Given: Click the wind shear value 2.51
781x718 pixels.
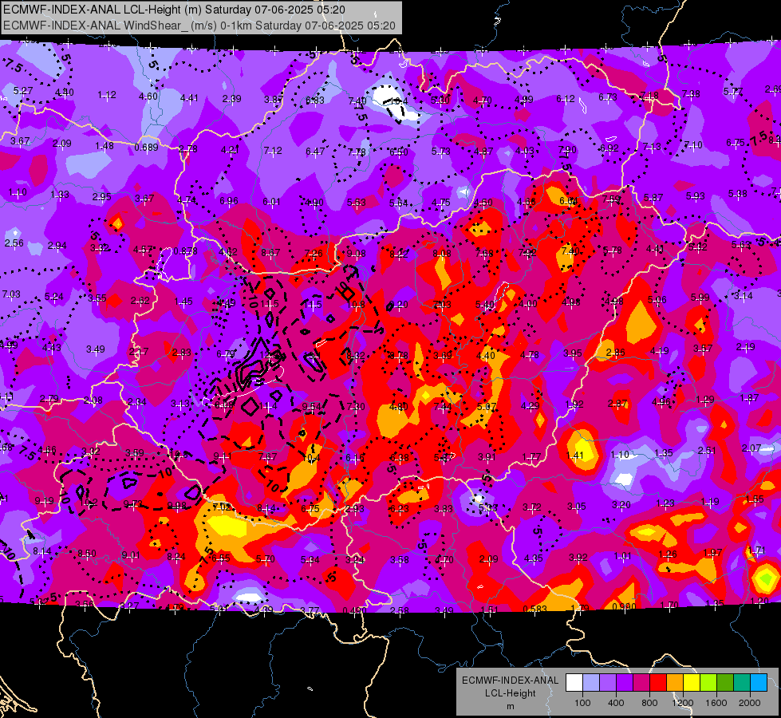Looking at the screenshot, I should [706, 451].
